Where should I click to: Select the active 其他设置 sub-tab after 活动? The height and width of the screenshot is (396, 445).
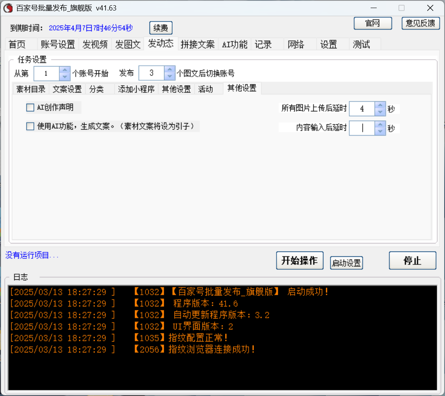pos(242,88)
